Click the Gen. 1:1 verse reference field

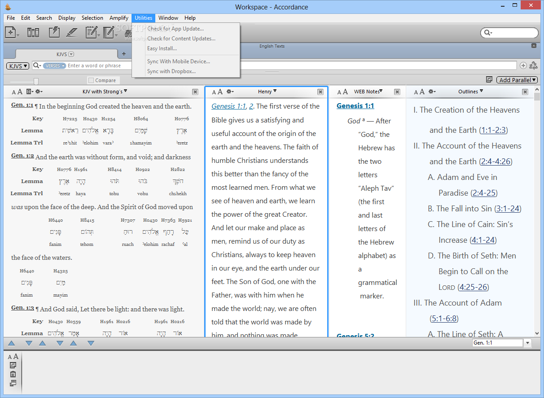[497, 343]
